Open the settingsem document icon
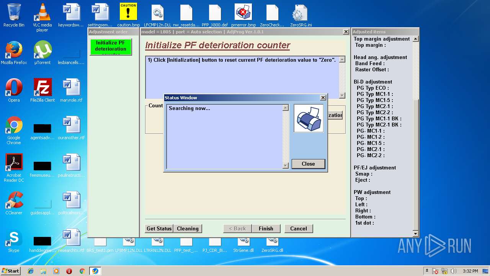Screen dimensions: 490x276 [100, 15]
